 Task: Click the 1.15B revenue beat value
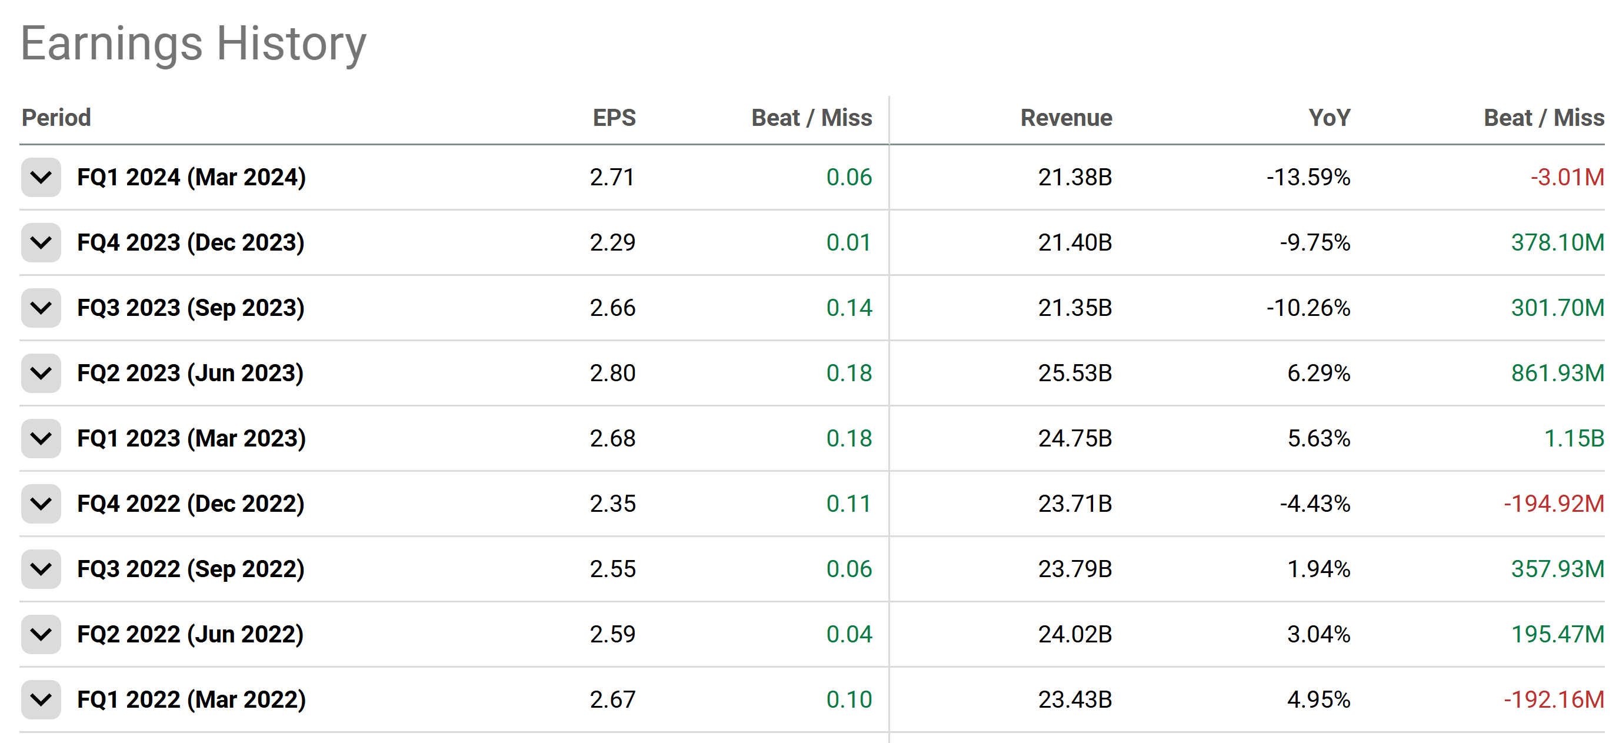point(1574,439)
